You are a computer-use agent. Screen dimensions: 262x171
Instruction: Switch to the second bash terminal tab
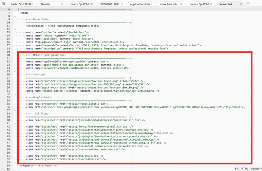click(80, 4)
